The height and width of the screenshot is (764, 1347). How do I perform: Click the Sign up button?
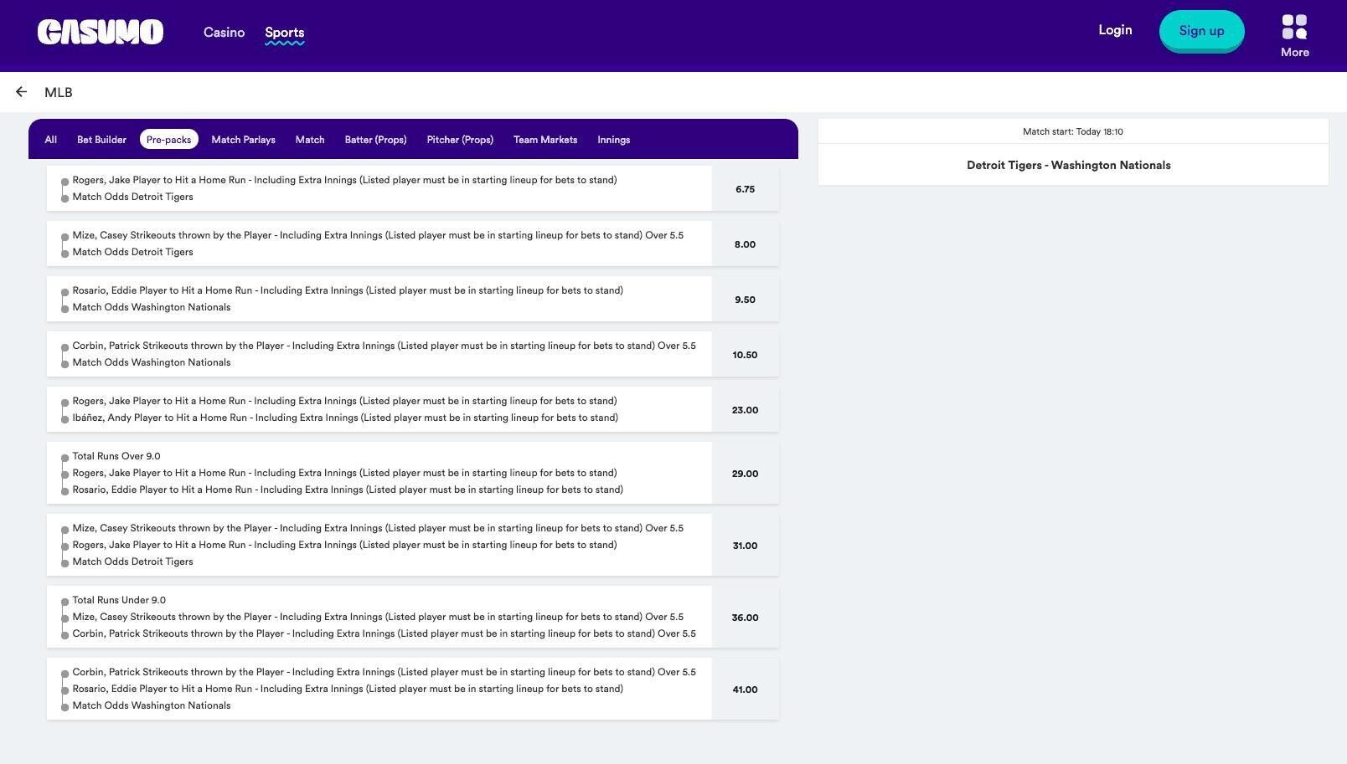click(1201, 31)
